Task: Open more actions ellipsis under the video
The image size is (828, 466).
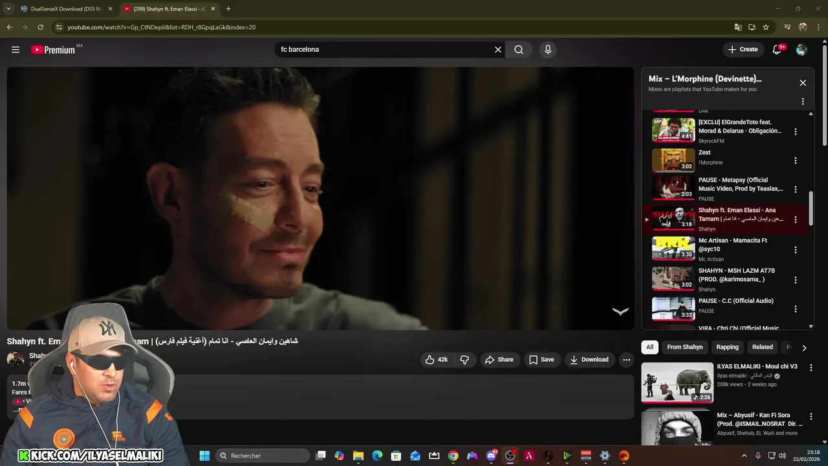Action: point(626,360)
